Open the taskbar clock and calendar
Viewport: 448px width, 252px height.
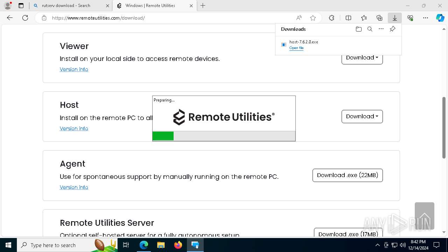(x=418, y=245)
